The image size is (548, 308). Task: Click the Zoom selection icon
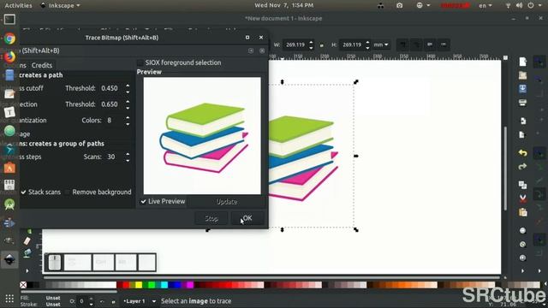522,230
